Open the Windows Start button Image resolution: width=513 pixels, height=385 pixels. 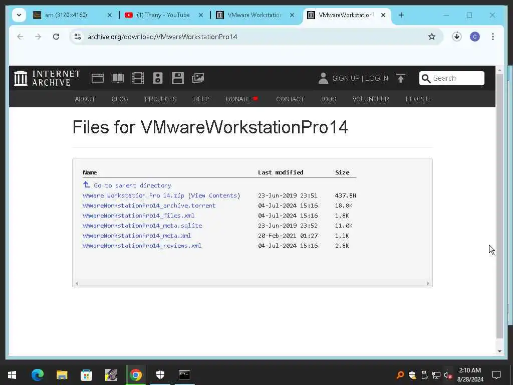[x=12, y=375]
